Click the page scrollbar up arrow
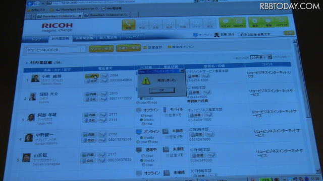 click(295, 41)
